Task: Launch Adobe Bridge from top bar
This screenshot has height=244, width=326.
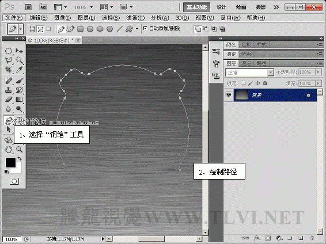Action: click(28, 7)
